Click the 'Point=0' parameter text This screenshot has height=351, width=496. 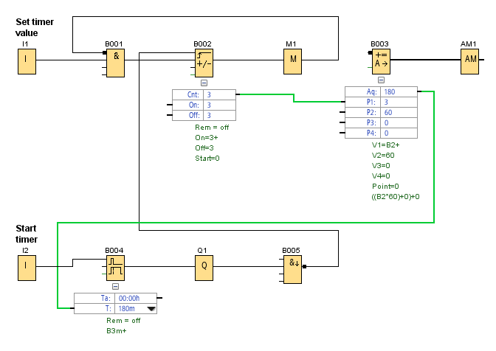click(385, 187)
